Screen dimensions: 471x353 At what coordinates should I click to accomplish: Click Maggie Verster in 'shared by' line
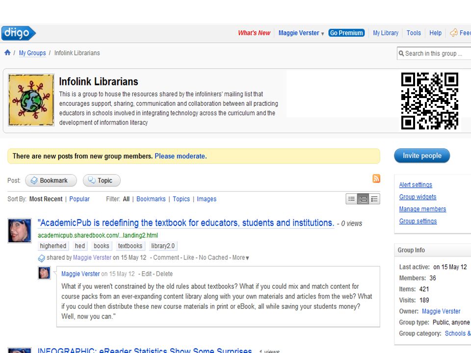92,257
